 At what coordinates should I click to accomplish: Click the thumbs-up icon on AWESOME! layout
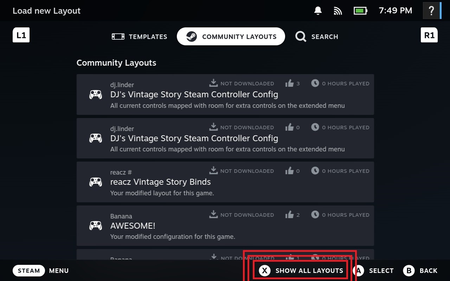[x=289, y=215]
